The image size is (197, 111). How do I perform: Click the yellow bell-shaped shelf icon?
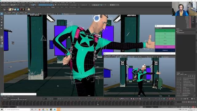(x=29, y=10)
